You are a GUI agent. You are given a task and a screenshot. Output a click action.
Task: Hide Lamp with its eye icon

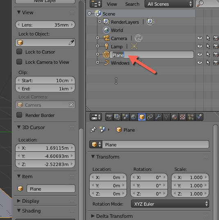click(x=200, y=46)
